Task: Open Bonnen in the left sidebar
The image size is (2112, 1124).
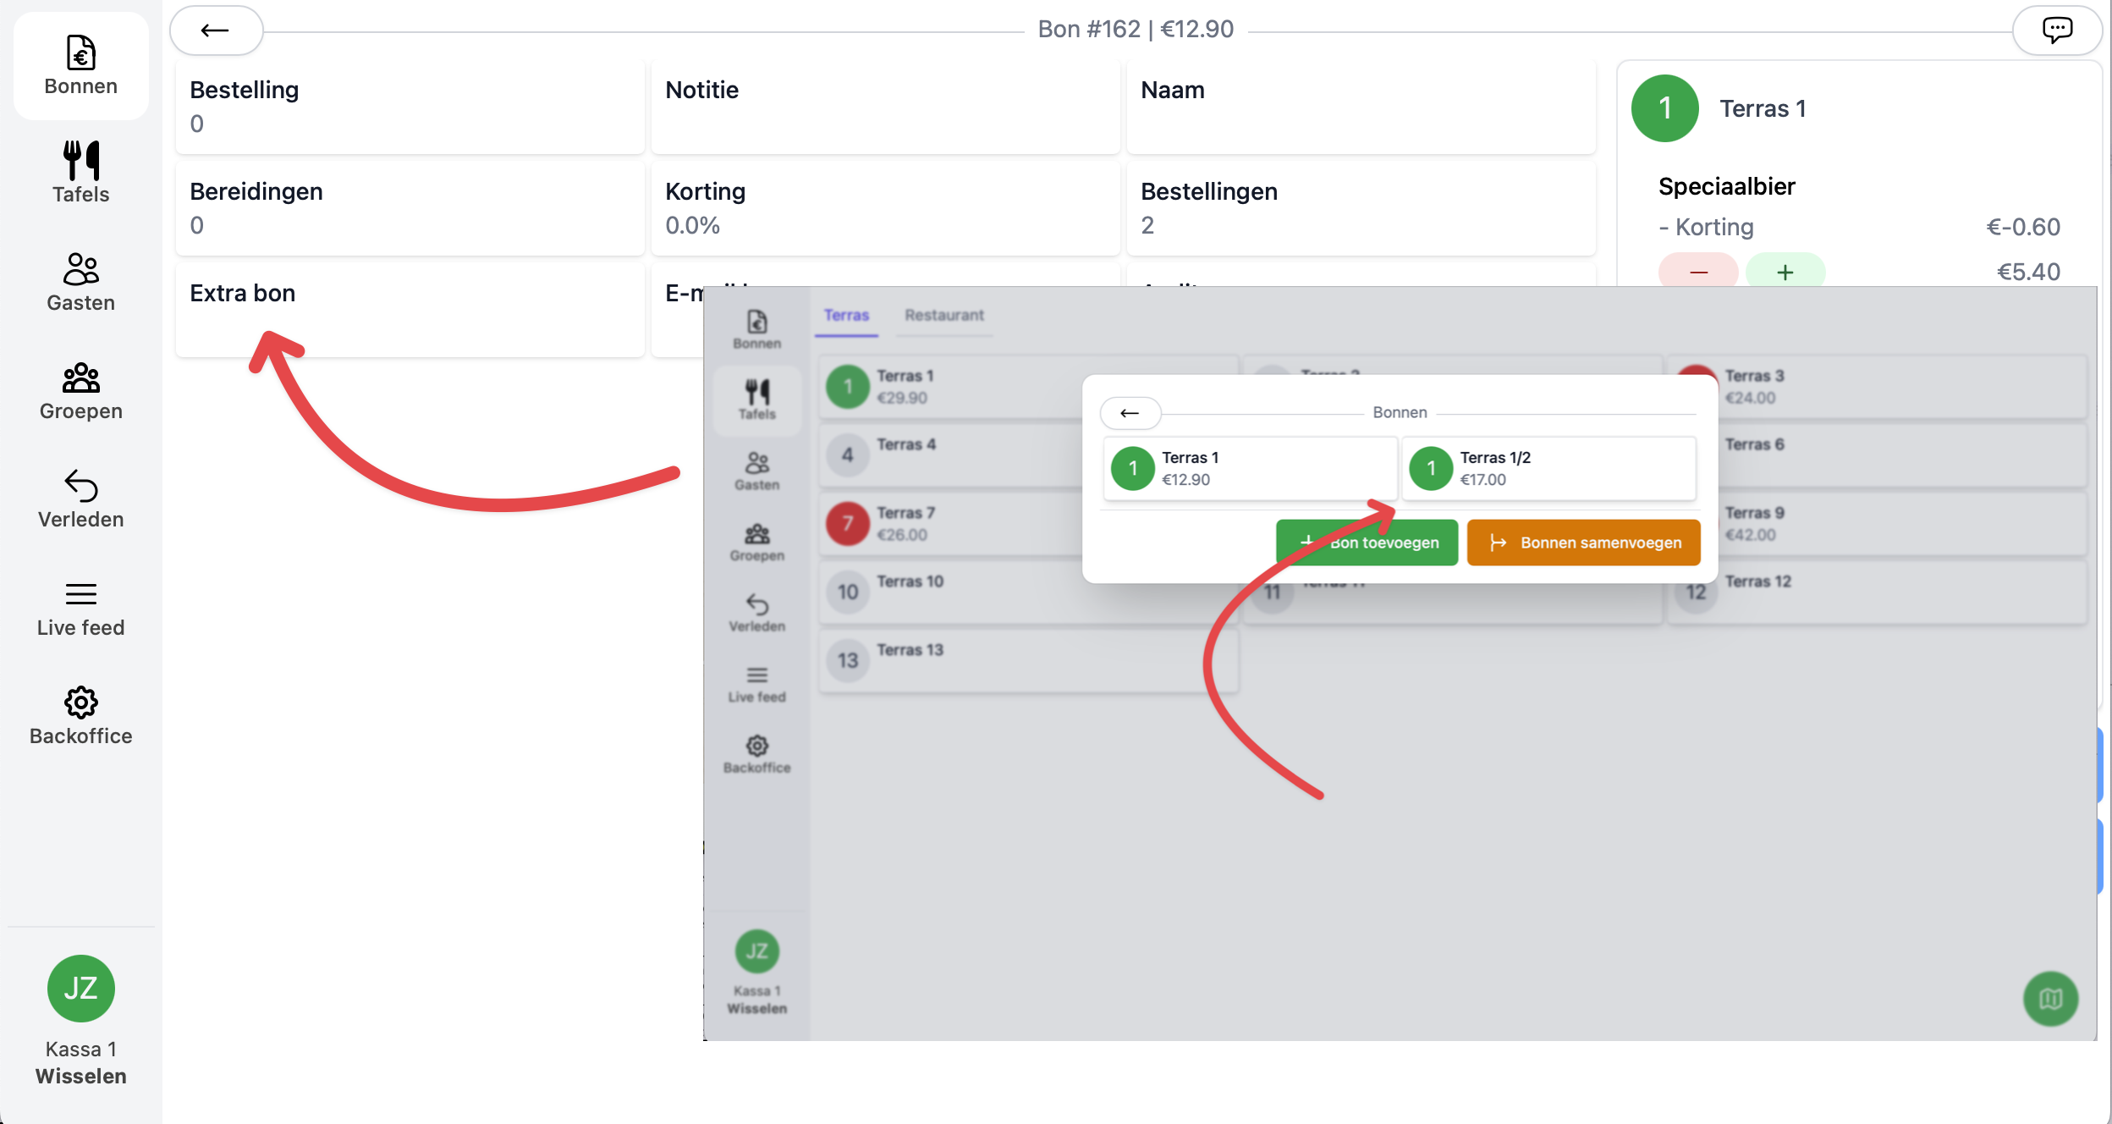Action: [x=80, y=65]
